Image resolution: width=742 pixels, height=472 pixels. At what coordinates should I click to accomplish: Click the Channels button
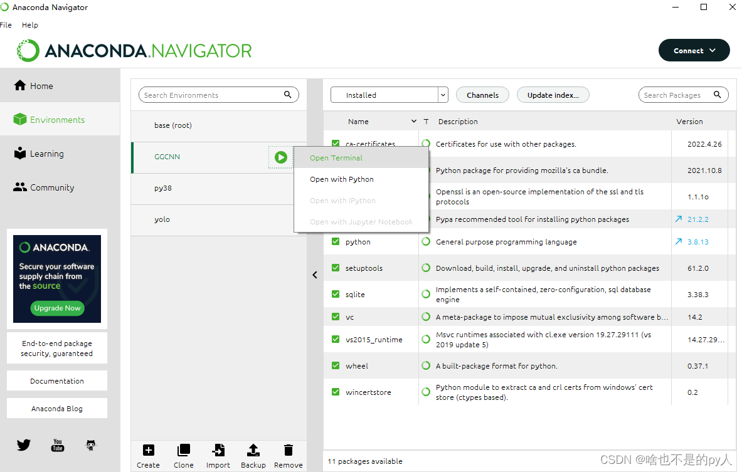pos(483,95)
